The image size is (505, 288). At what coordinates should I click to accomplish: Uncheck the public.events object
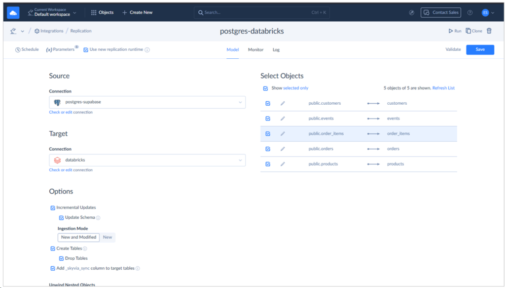(268, 119)
